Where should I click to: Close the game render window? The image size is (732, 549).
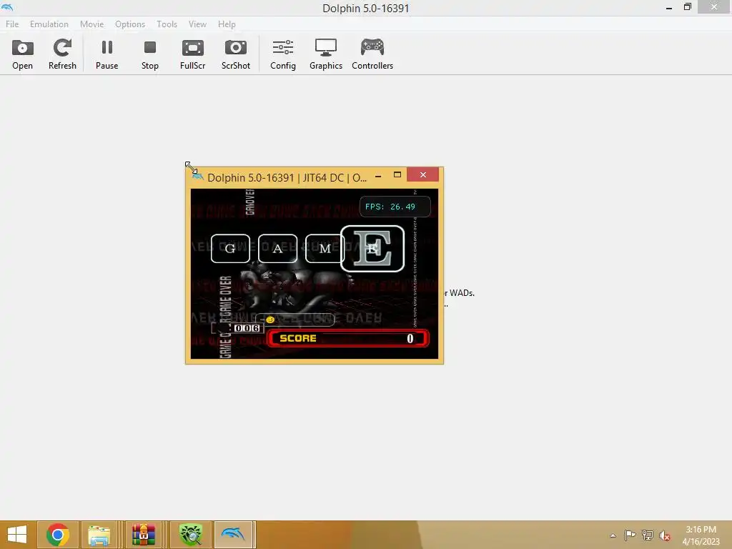(x=423, y=174)
